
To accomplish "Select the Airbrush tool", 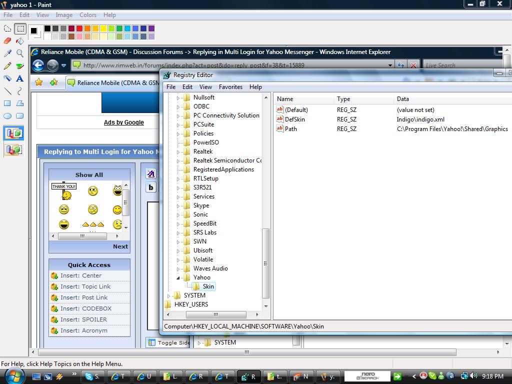I will 7,78.
